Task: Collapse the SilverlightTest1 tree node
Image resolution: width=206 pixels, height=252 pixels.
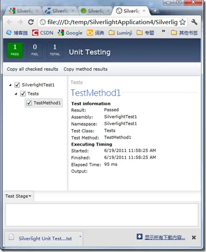Action: click(10, 85)
